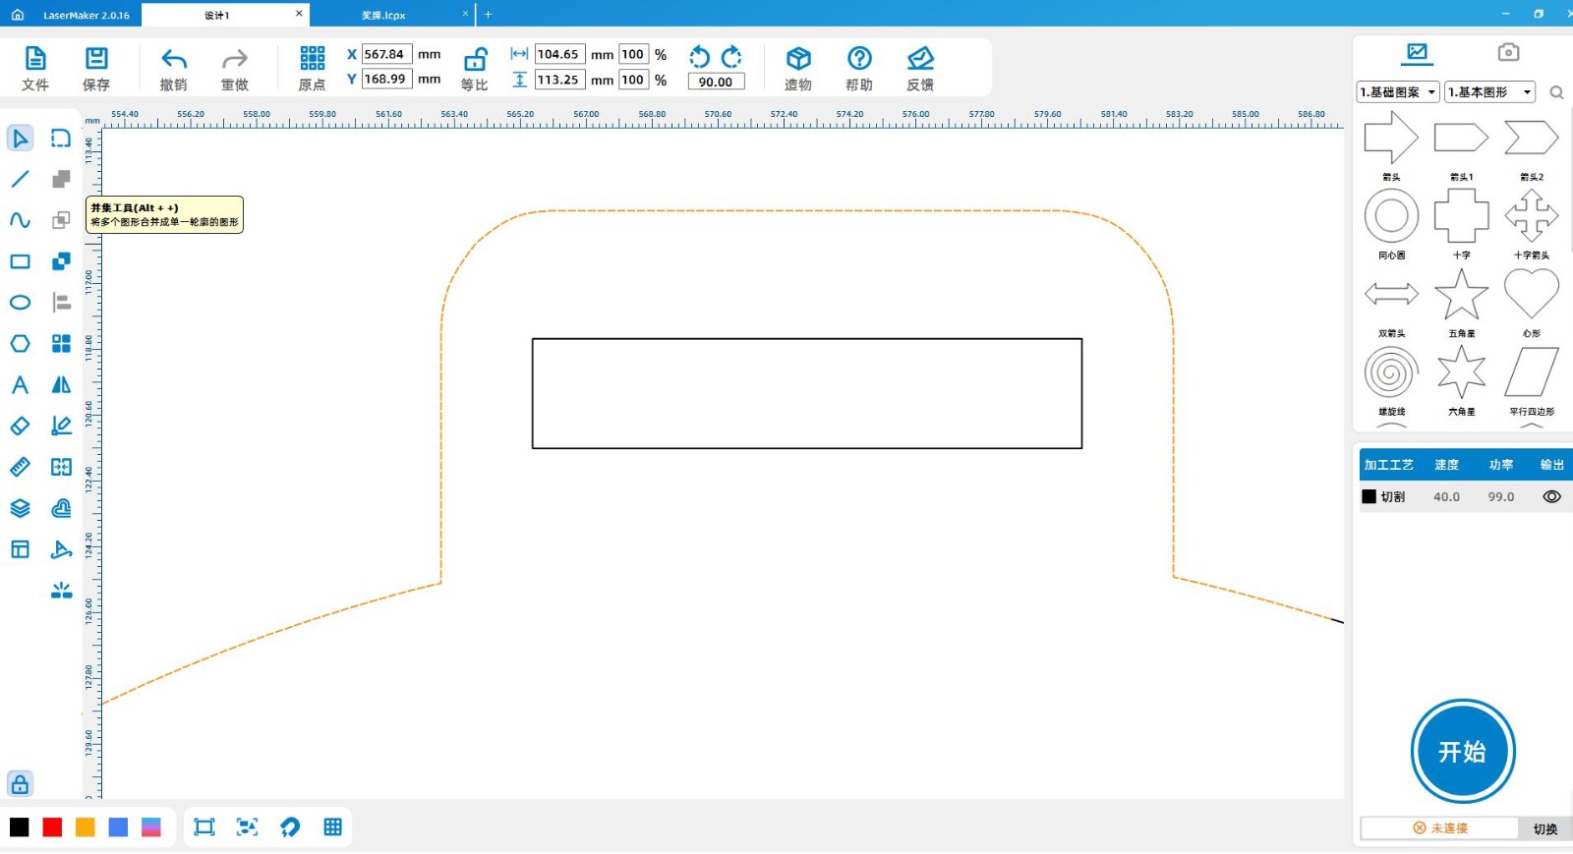Toggle visibility eye for 切割 layer
Screen dimensions: 1573x854
1551,497
